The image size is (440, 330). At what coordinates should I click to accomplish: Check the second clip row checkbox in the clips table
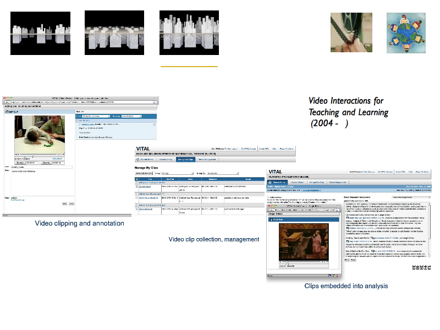(136, 197)
